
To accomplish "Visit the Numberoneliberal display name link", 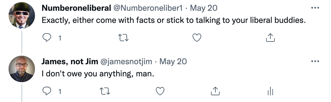I will click(76, 8).
